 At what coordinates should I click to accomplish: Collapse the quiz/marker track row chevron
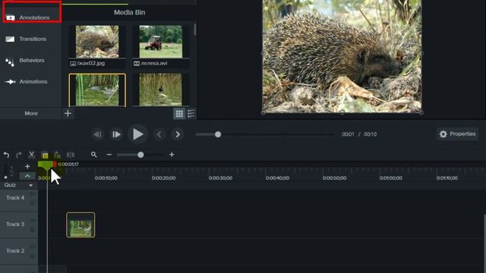pyautogui.click(x=27, y=176)
